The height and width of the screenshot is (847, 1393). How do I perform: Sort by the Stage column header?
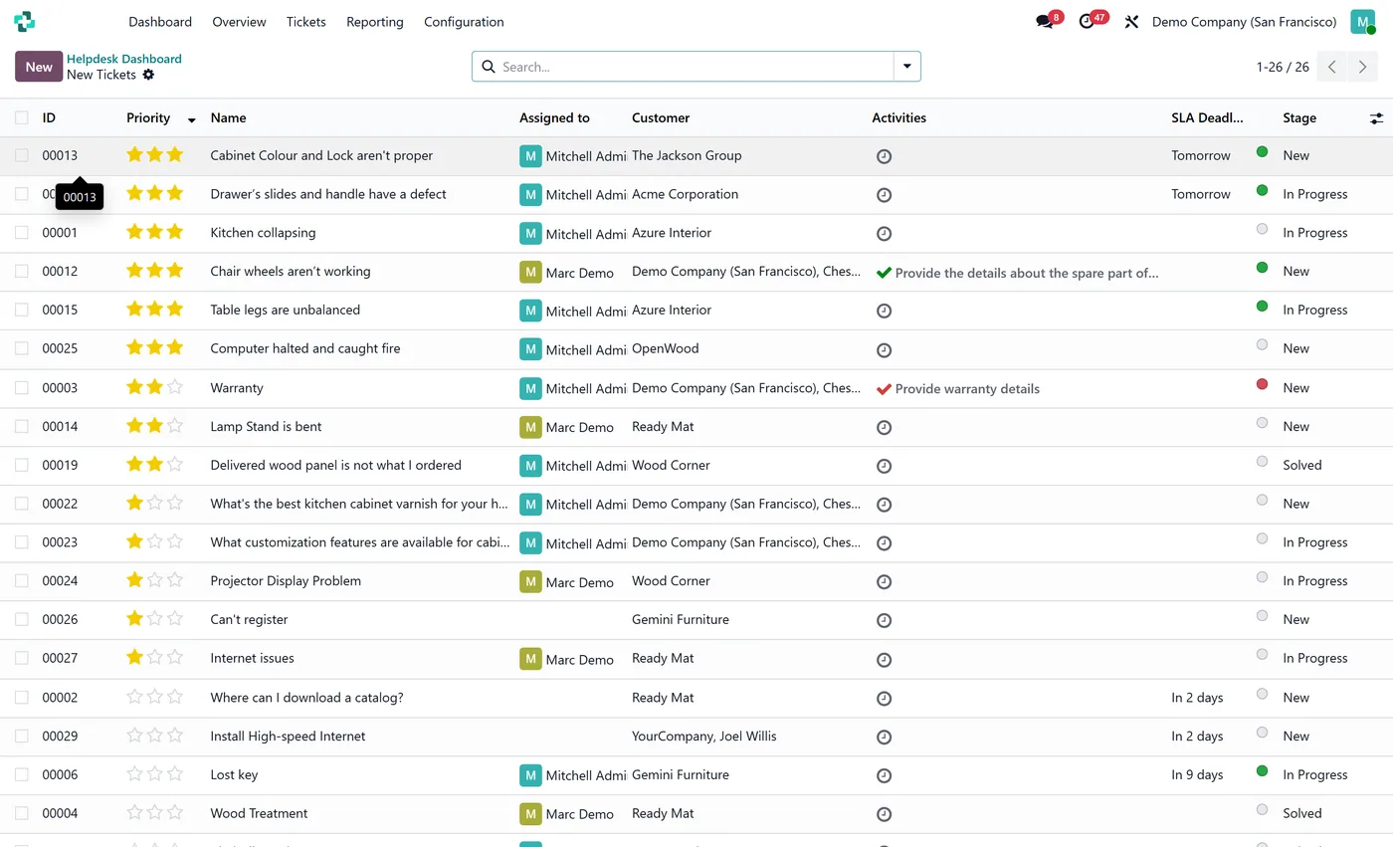click(x=1299, y=117)
